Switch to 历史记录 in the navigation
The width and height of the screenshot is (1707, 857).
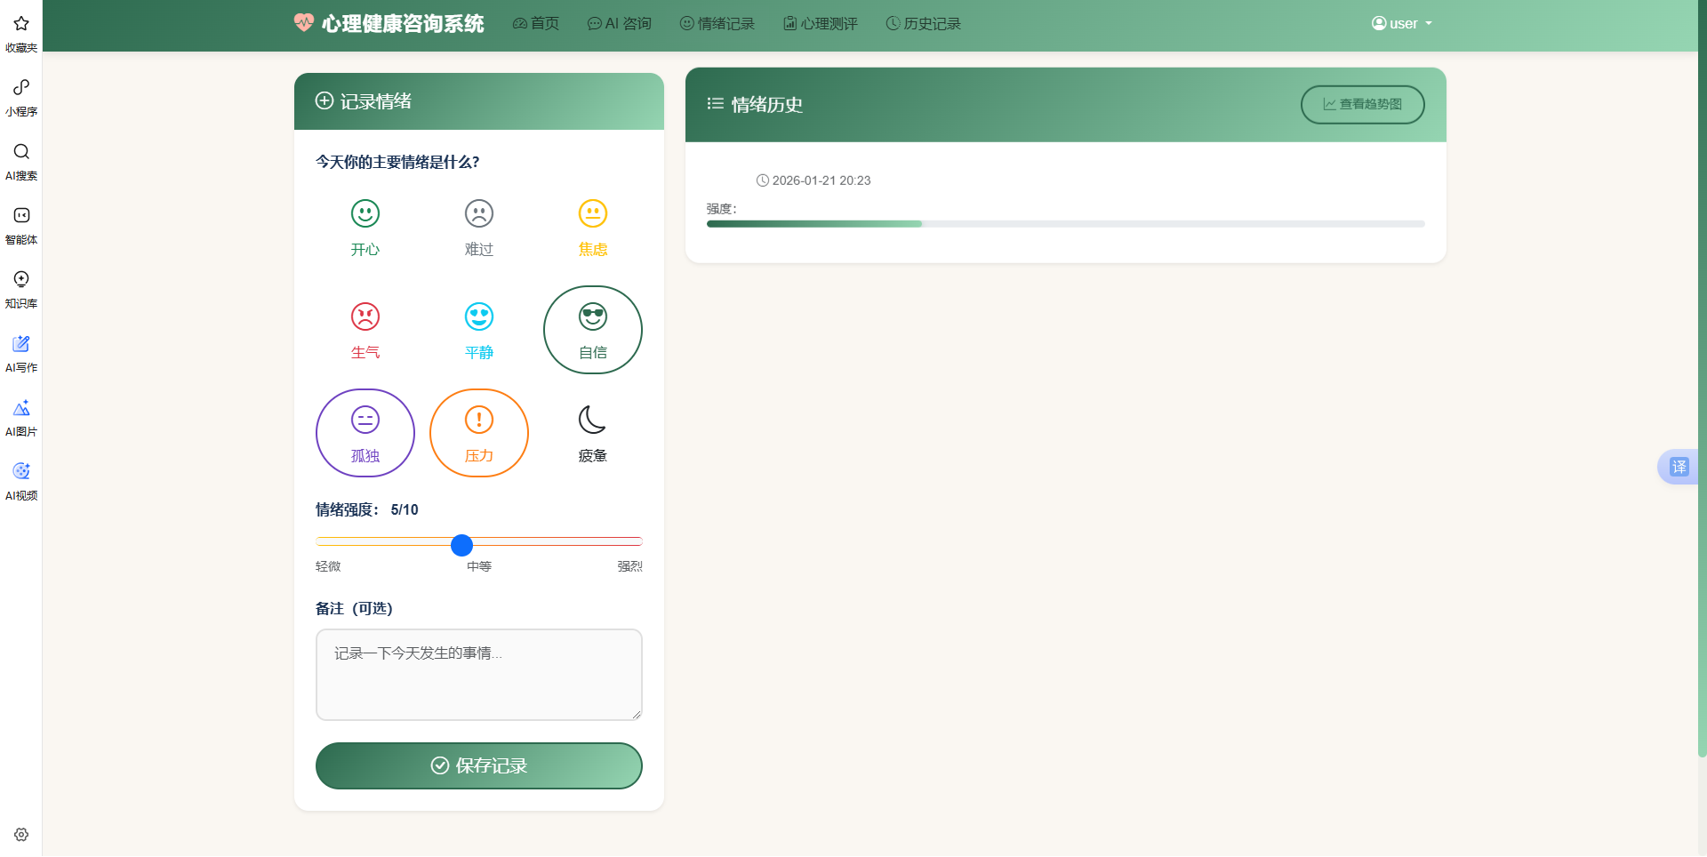922,23
